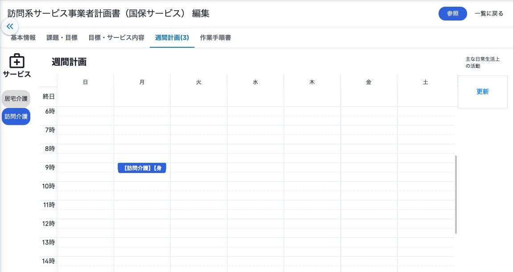
Task: Click the medical kit service icon
Action: pos(16,61)
